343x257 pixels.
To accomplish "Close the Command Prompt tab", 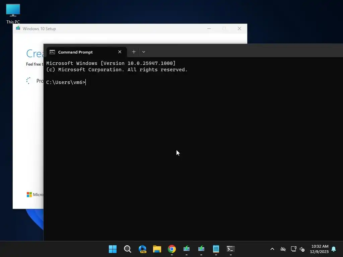I will click(120, 52).
